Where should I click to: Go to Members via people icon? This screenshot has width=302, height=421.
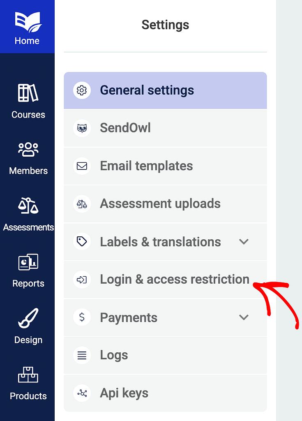click(x=28, y=150)
